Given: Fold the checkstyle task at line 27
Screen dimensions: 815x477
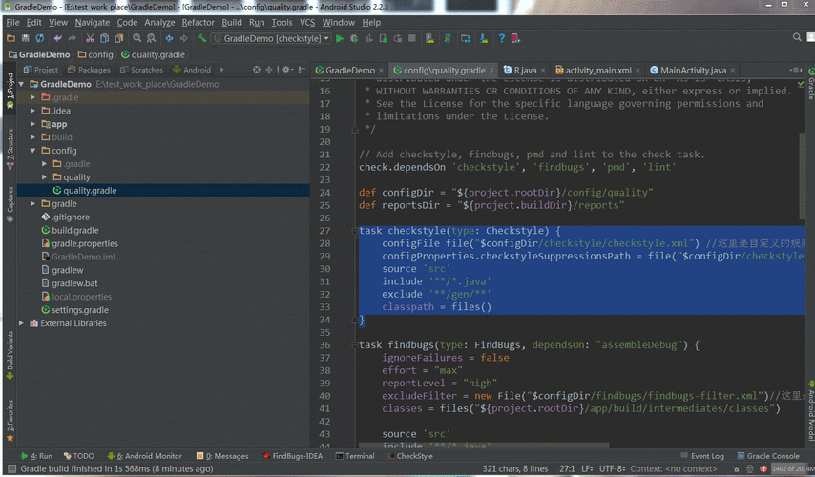Looking at the screenshot, I should 354,231.
